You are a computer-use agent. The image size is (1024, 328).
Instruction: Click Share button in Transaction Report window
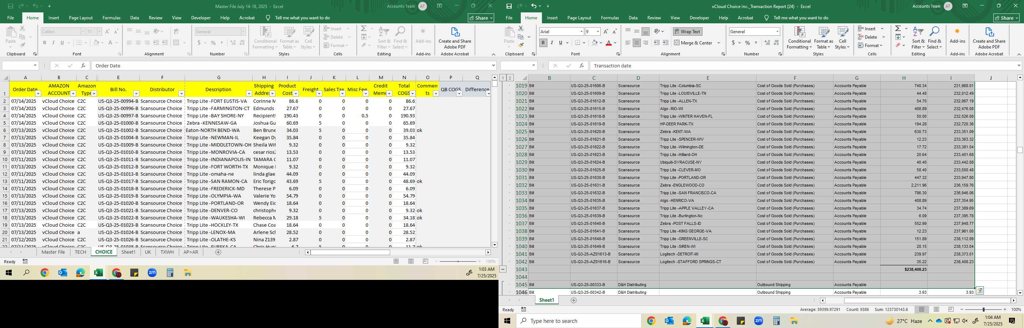1006,18
